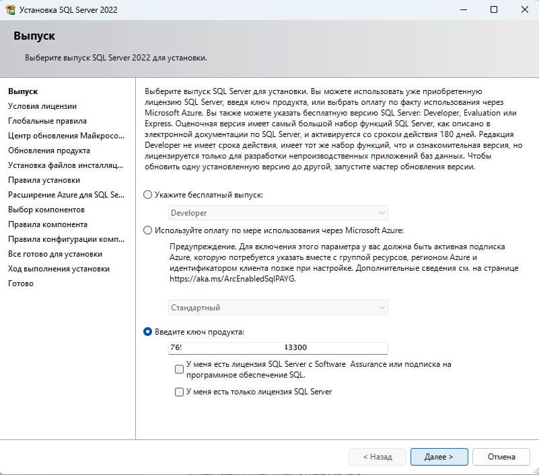Click the product key input field

click(278, 347)
